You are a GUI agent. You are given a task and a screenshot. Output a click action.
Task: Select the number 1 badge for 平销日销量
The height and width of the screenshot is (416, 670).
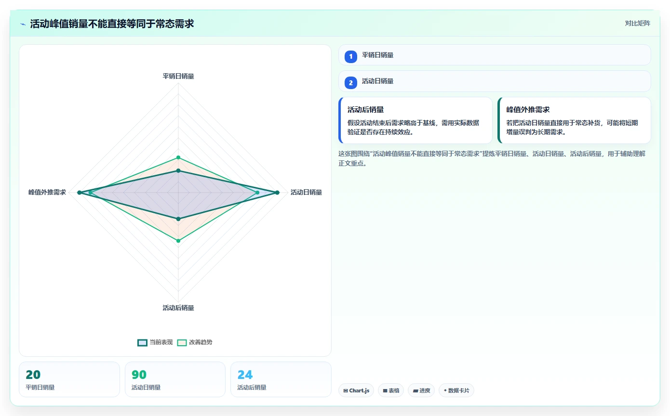pyautogui.click(x=351, y=56)
